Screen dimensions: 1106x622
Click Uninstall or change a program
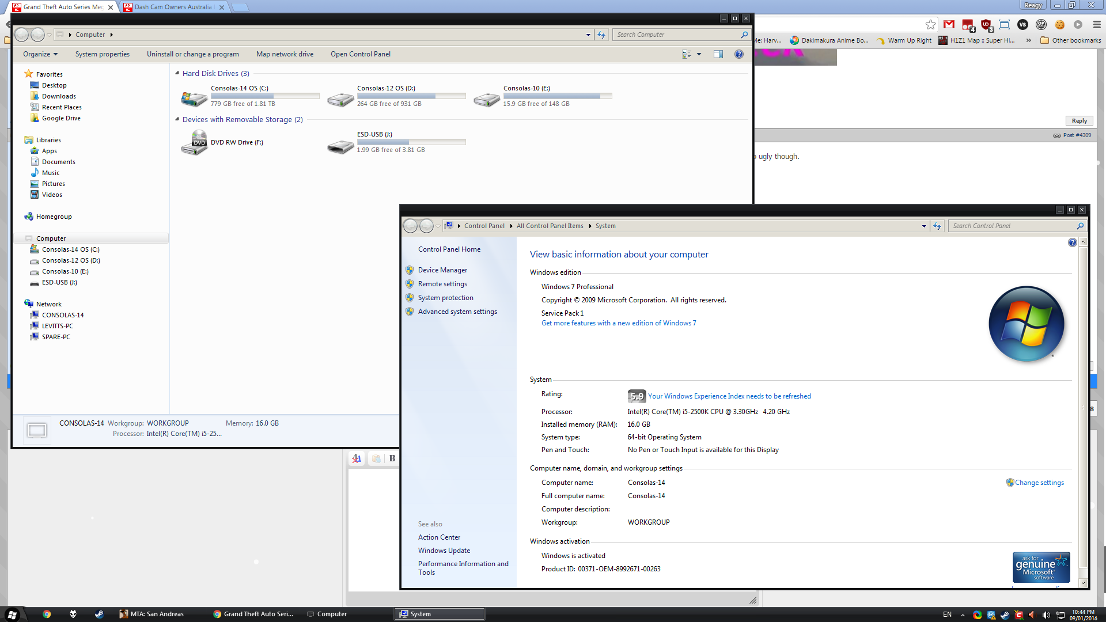(x=193, y=54)
